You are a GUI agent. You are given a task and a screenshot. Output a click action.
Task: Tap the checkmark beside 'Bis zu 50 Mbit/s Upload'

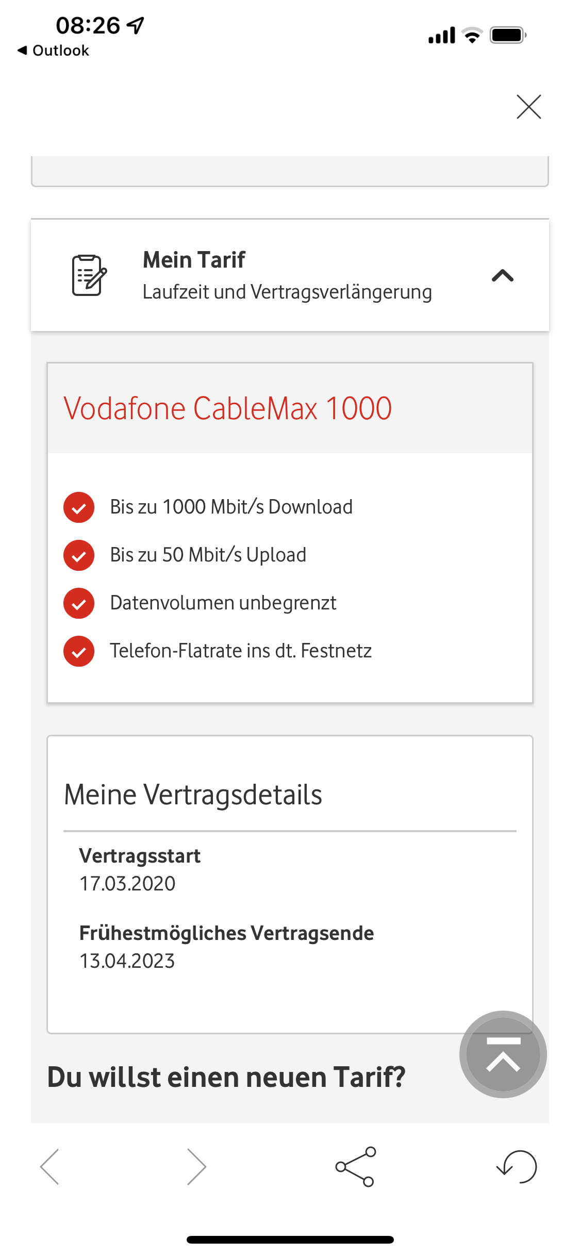(78, 555)
